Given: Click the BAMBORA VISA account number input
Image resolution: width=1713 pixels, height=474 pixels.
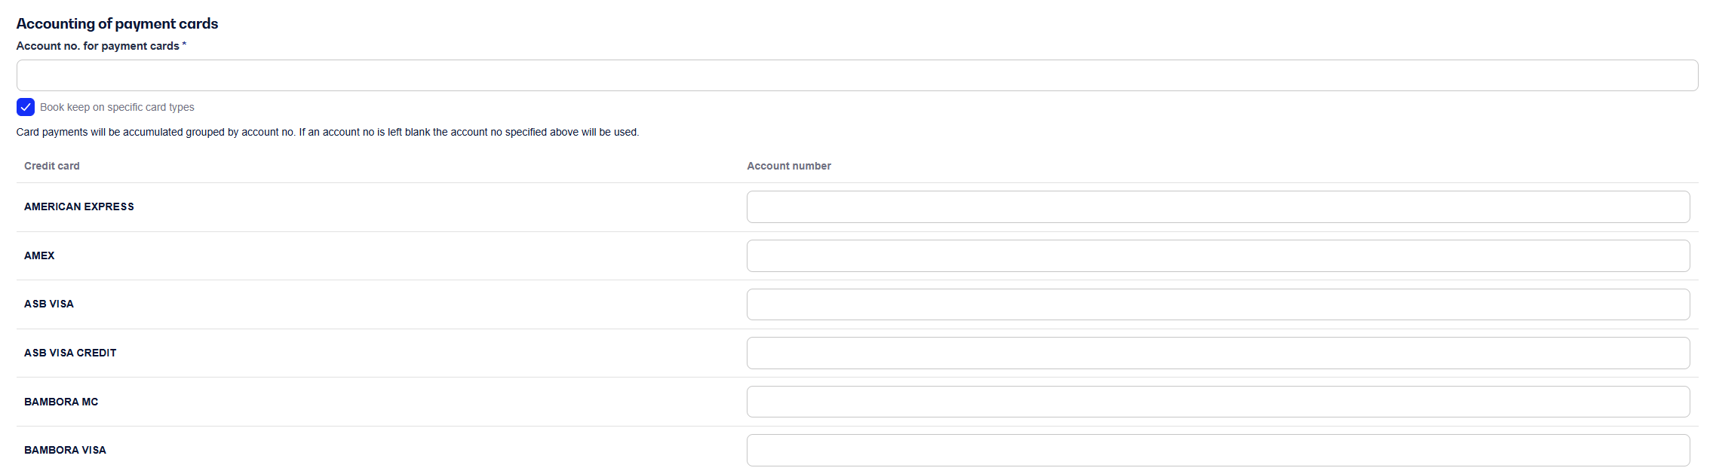Looking at the screenshot, I should (x=1217, y=450).
